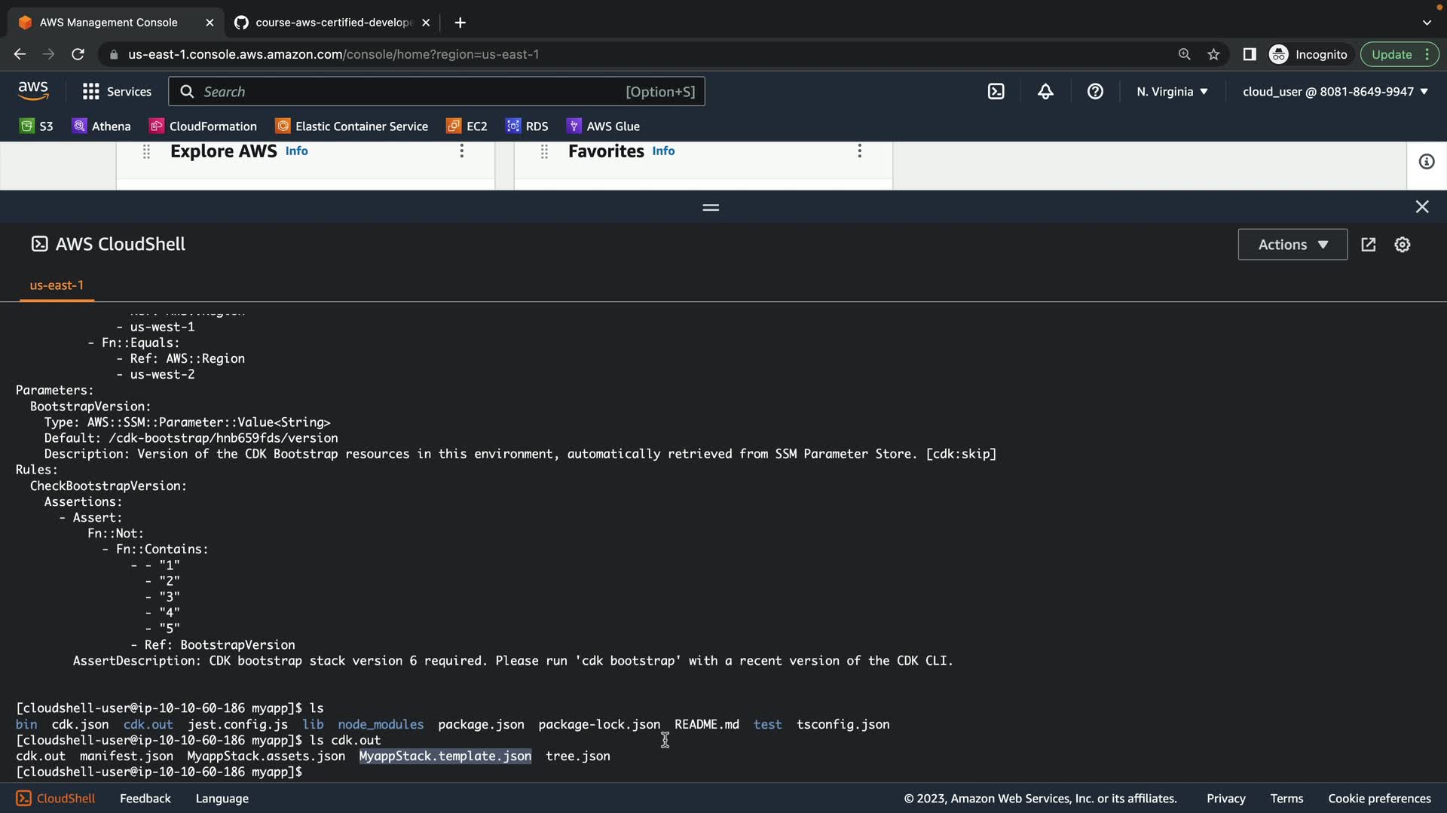Open the AWS Glue shortcut
The height and width of the screenshot is (813, 1447).
click(603, 126)
